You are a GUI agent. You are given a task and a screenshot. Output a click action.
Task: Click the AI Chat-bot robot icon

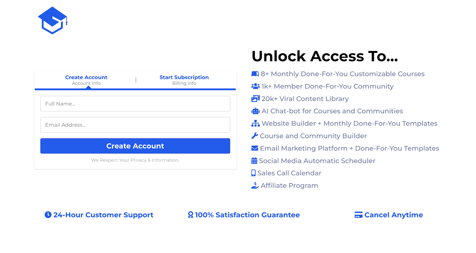[255, 111]
